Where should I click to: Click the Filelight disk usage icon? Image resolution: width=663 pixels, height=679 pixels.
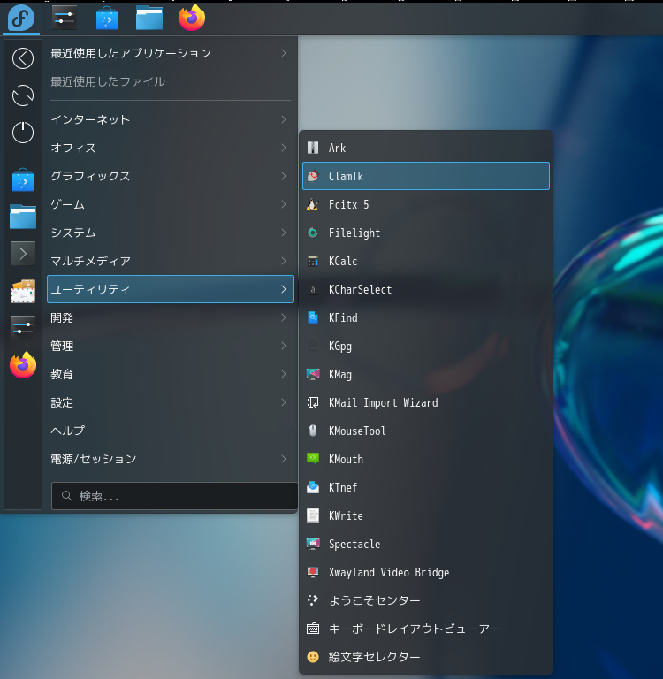313,233
